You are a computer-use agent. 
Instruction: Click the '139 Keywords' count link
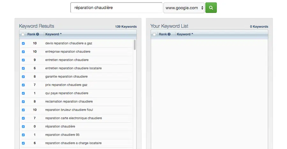(x=126, y=27)
